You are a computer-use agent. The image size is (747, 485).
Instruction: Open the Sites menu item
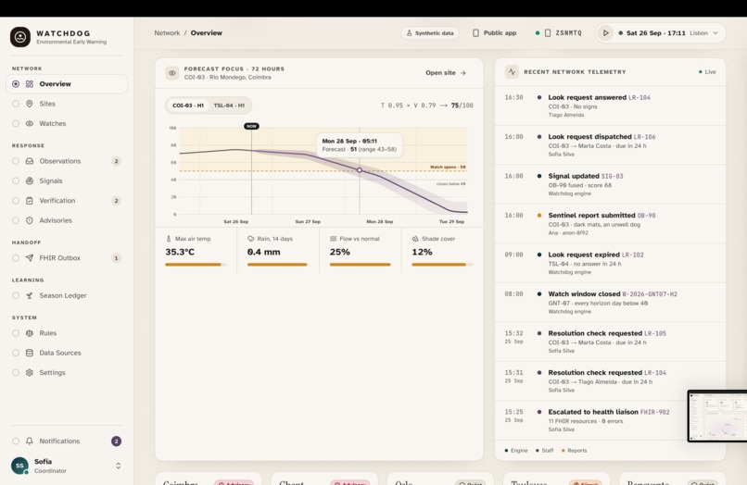click(x=67, y=104)
